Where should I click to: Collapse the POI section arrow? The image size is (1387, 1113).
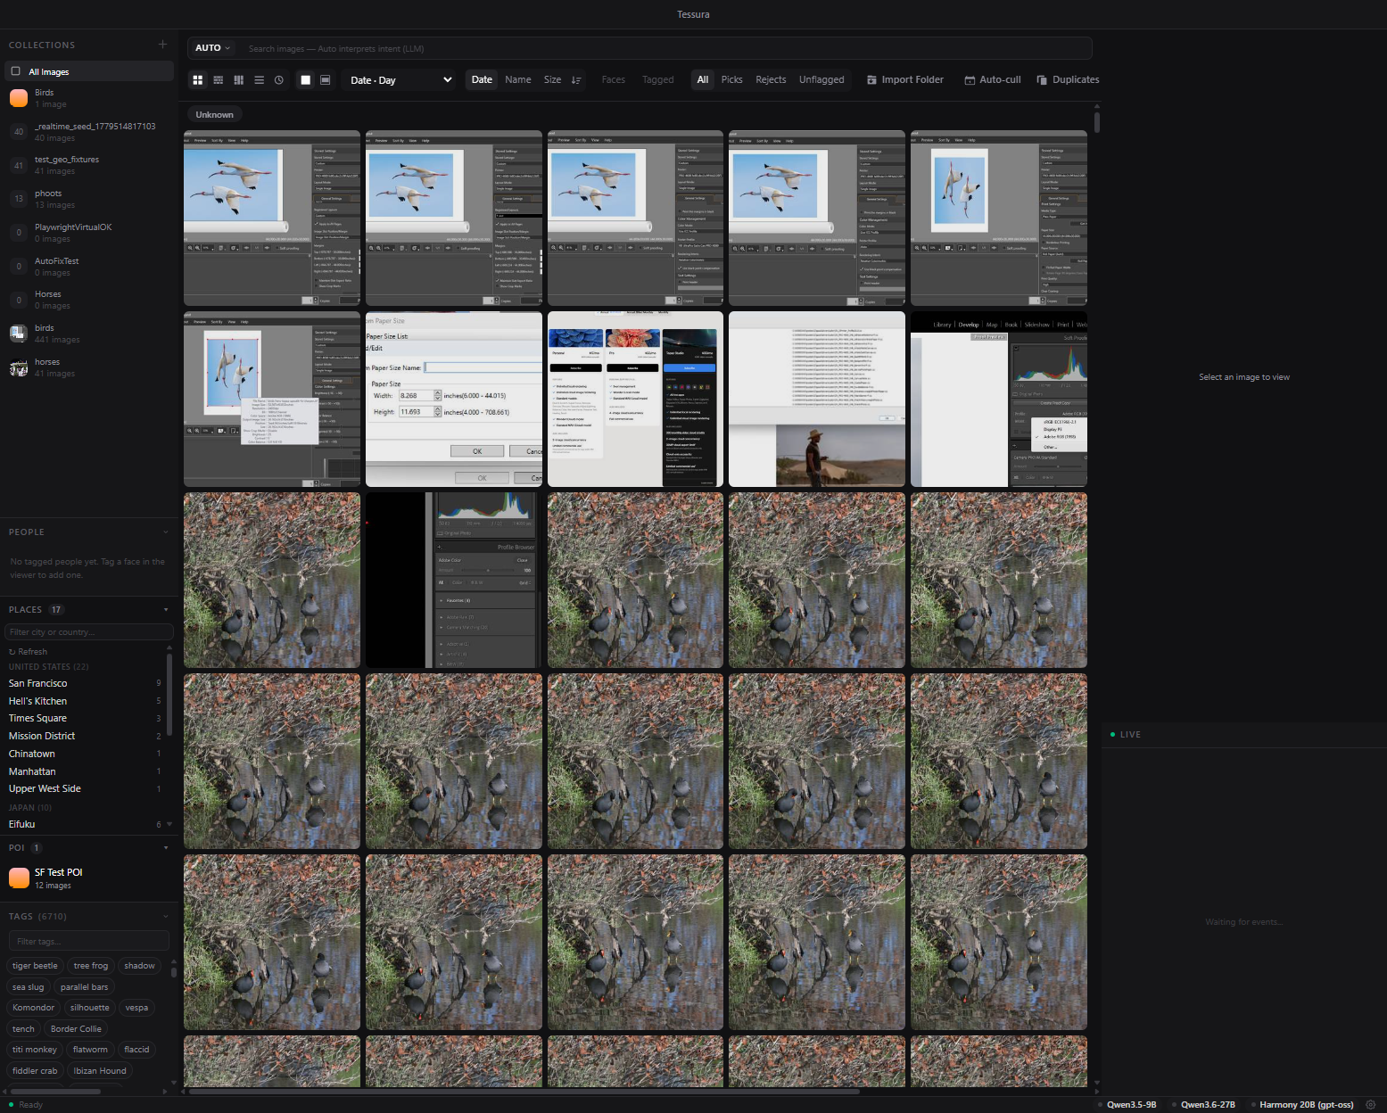coord(166,848)
